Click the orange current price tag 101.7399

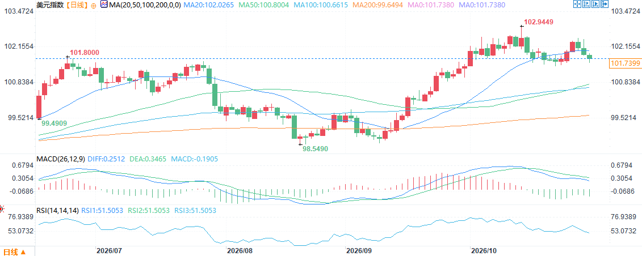coord(625,63)
